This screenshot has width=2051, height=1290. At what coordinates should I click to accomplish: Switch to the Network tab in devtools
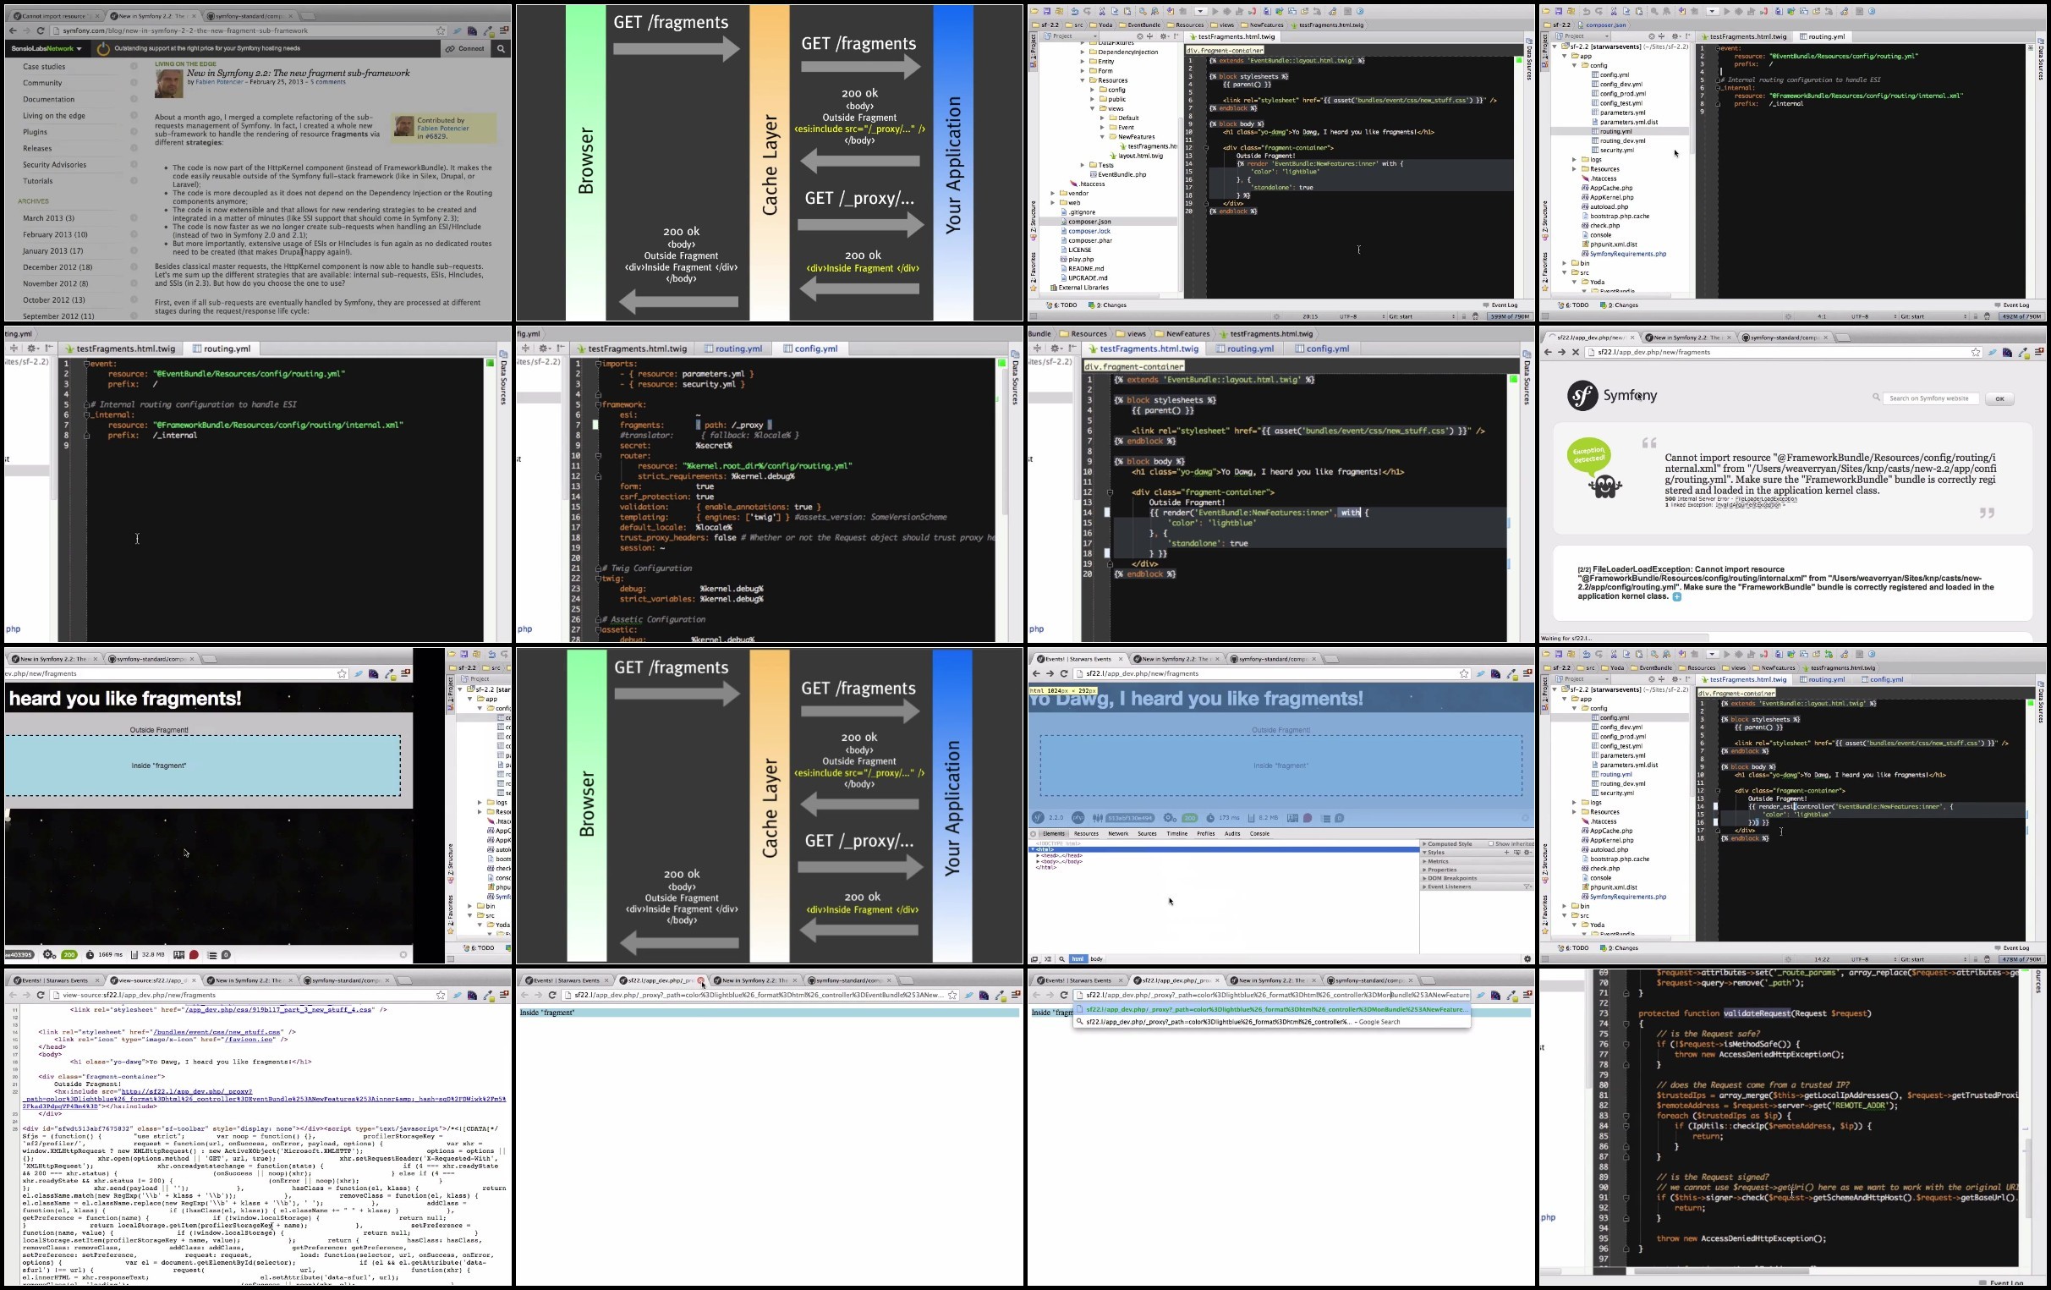tap(1117, 833)
